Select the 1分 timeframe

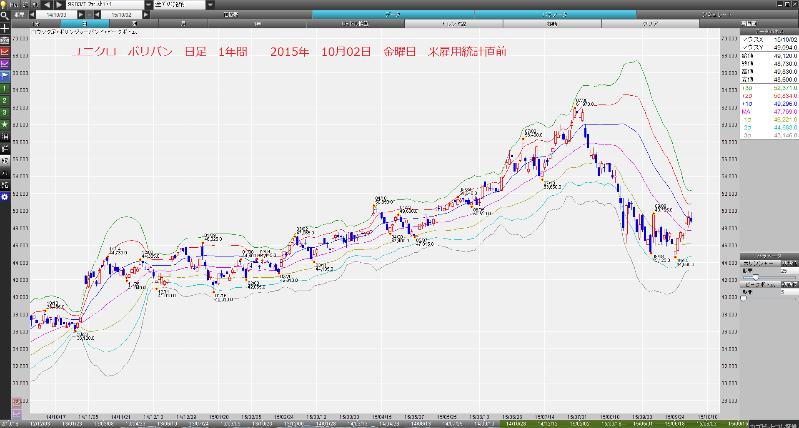(x=36, y=24)
